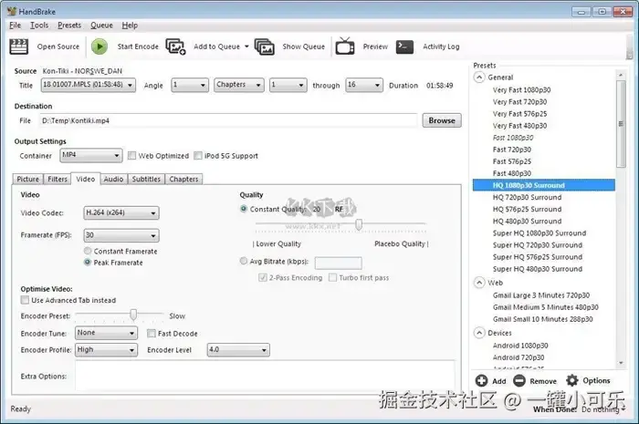639x424 pixels.
Task: Switch to the Filters tab
Action: click(58, 179)
